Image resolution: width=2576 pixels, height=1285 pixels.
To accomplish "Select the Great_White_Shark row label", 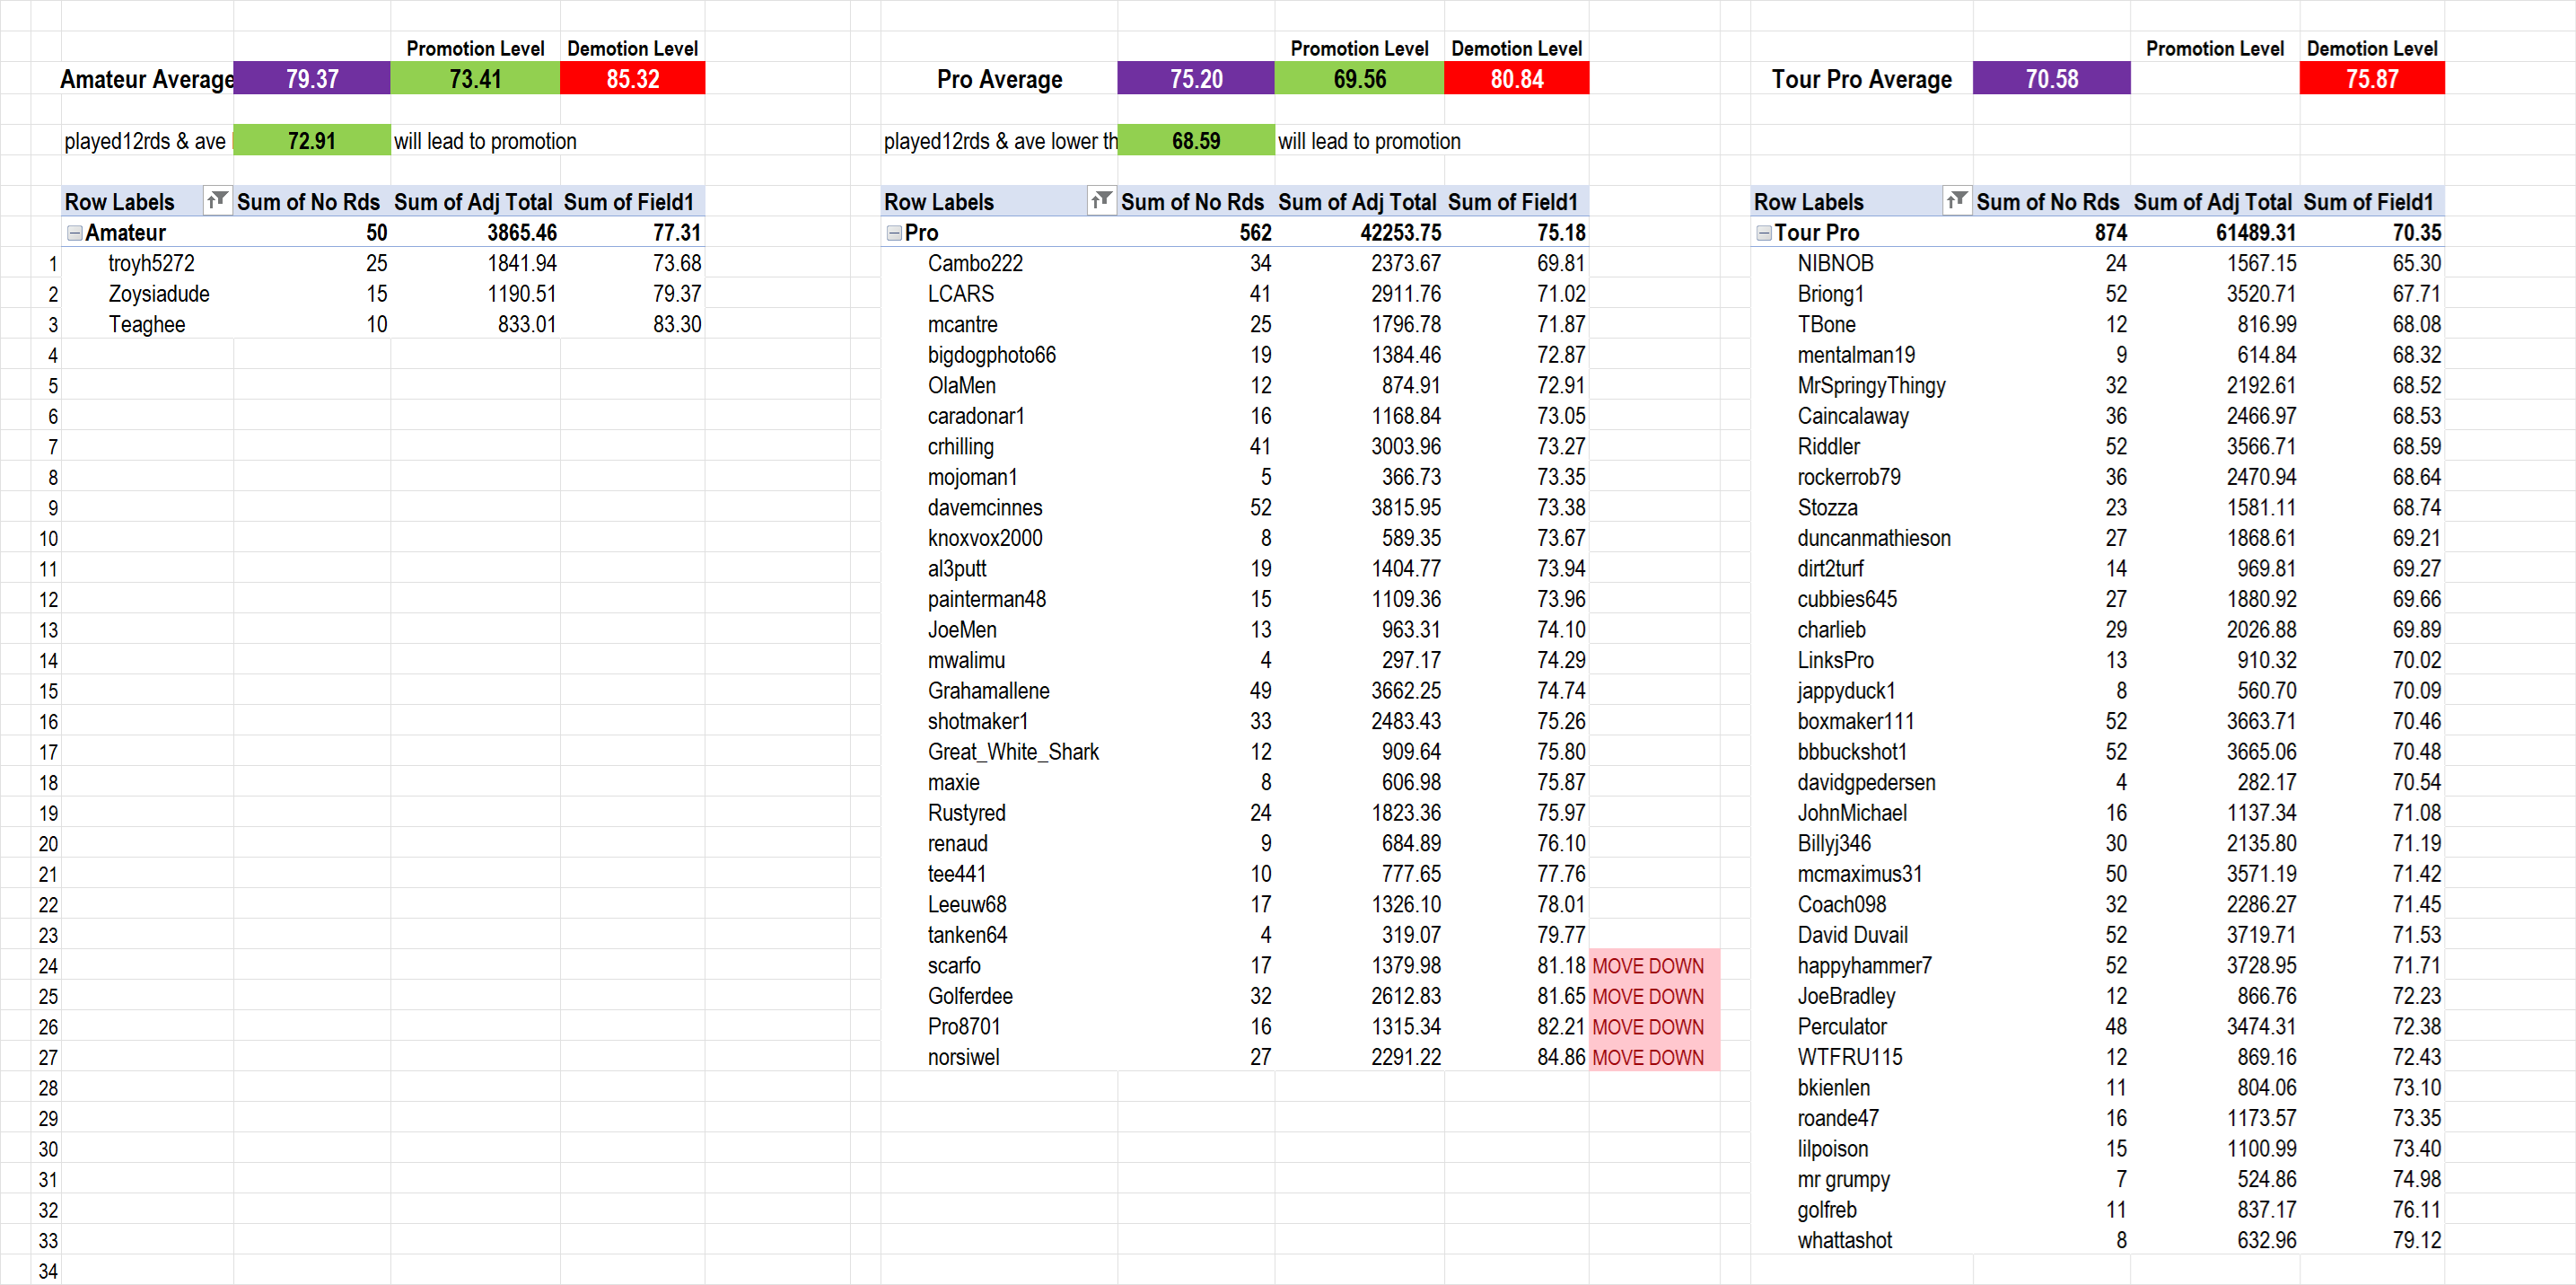I will click(1013, 752).
